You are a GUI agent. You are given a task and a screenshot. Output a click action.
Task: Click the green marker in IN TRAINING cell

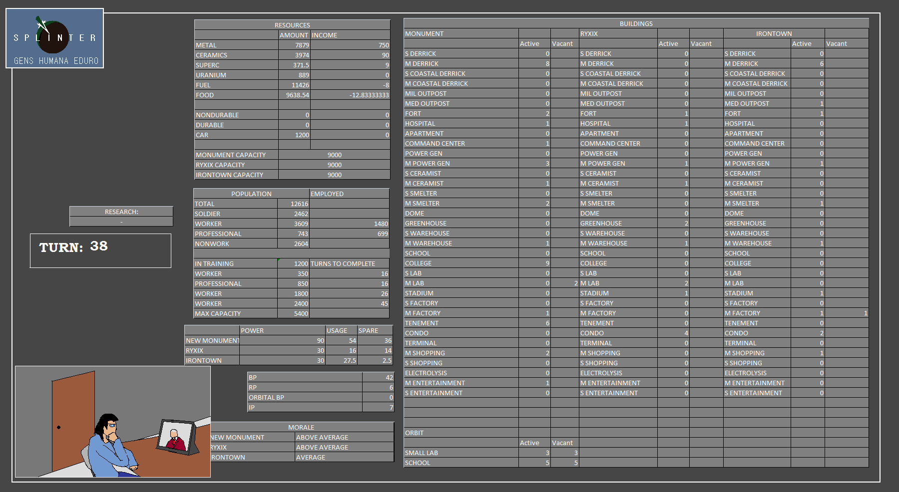[279, 260]
